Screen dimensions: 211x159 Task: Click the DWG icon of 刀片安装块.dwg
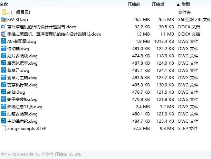(3, 56)
